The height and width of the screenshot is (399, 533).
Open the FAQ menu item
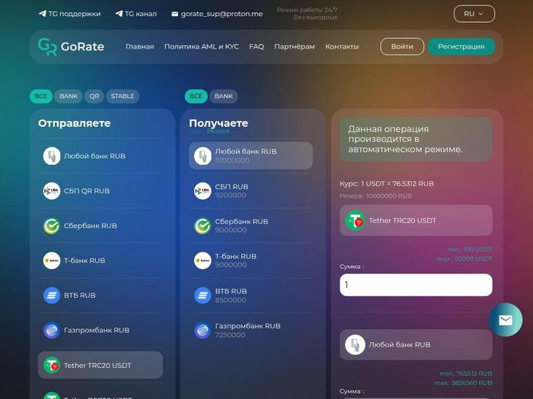257,46
